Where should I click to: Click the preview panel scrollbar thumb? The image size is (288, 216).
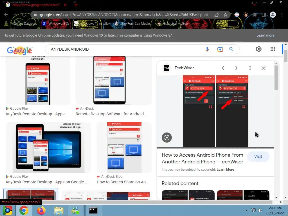point(276,78)
